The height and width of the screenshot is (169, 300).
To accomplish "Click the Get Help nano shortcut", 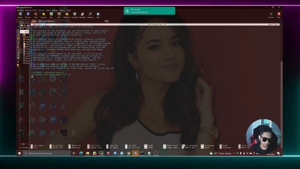I will (x=37, y=146).
